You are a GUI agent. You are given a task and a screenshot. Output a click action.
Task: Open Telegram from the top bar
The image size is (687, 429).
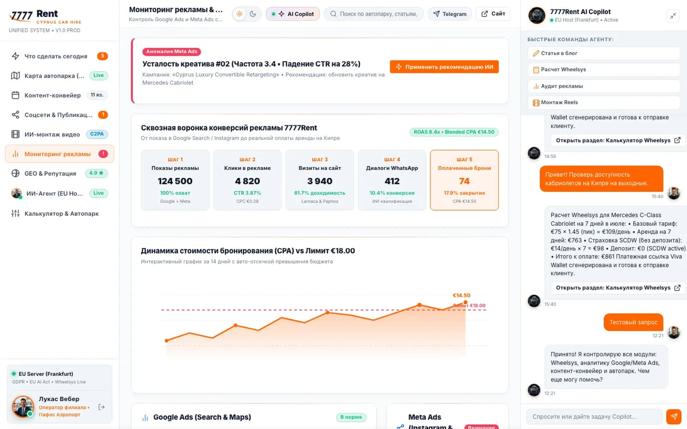point(450,14)
